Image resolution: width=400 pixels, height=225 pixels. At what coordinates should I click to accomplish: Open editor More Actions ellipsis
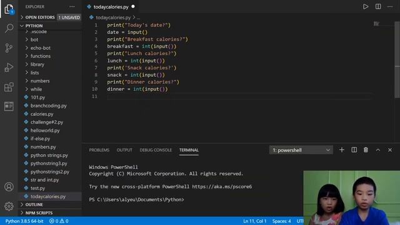[390, 7]
